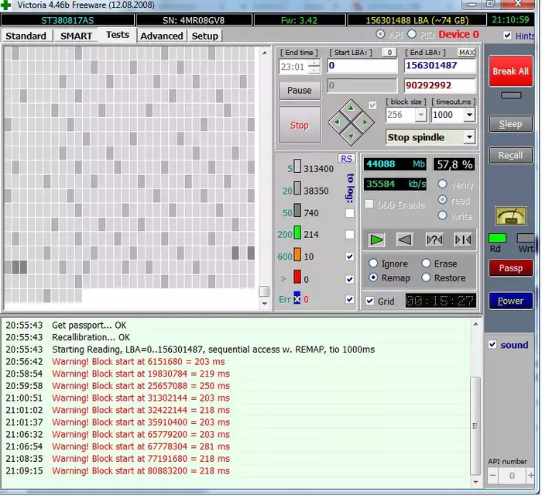Image resolution: width=542 pixels, height=496 pixels.
Task: Click the Sleep button
Action: [x=510, y=124]
